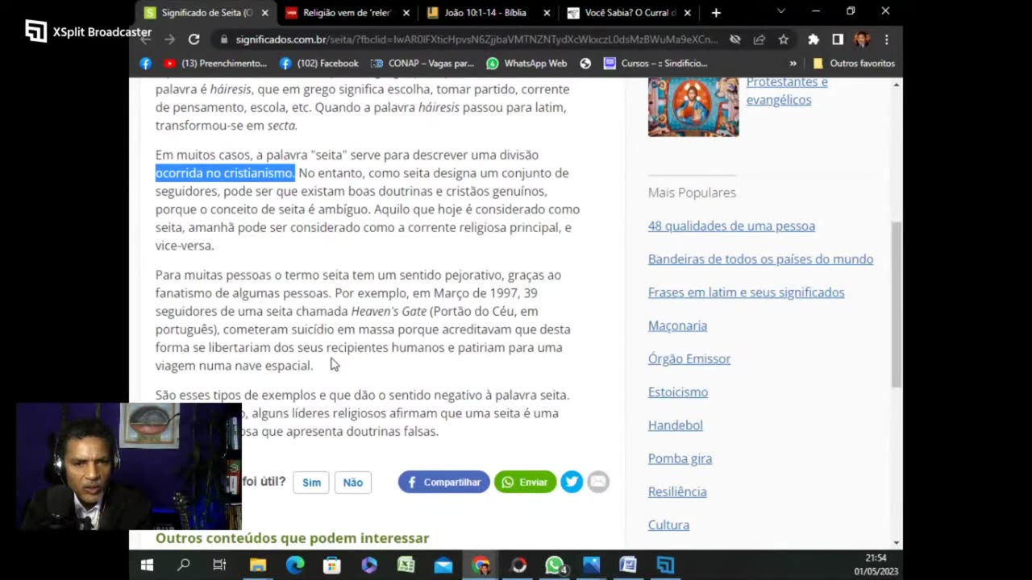Toggle the browser side panel icon
Viewport: 1032px width, 580px height.
click(838, 39)
